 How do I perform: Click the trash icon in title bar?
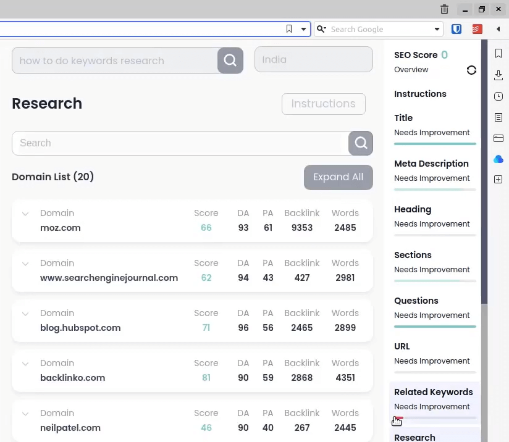click(x=444, y=9)
